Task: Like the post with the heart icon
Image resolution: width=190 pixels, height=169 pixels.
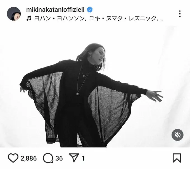Action: [x=13, y=158]
